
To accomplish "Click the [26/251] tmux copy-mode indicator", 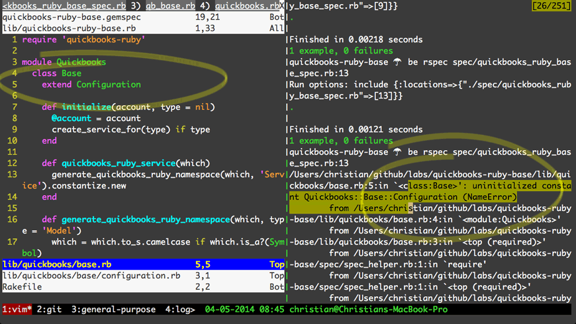I will coord(551,6).
